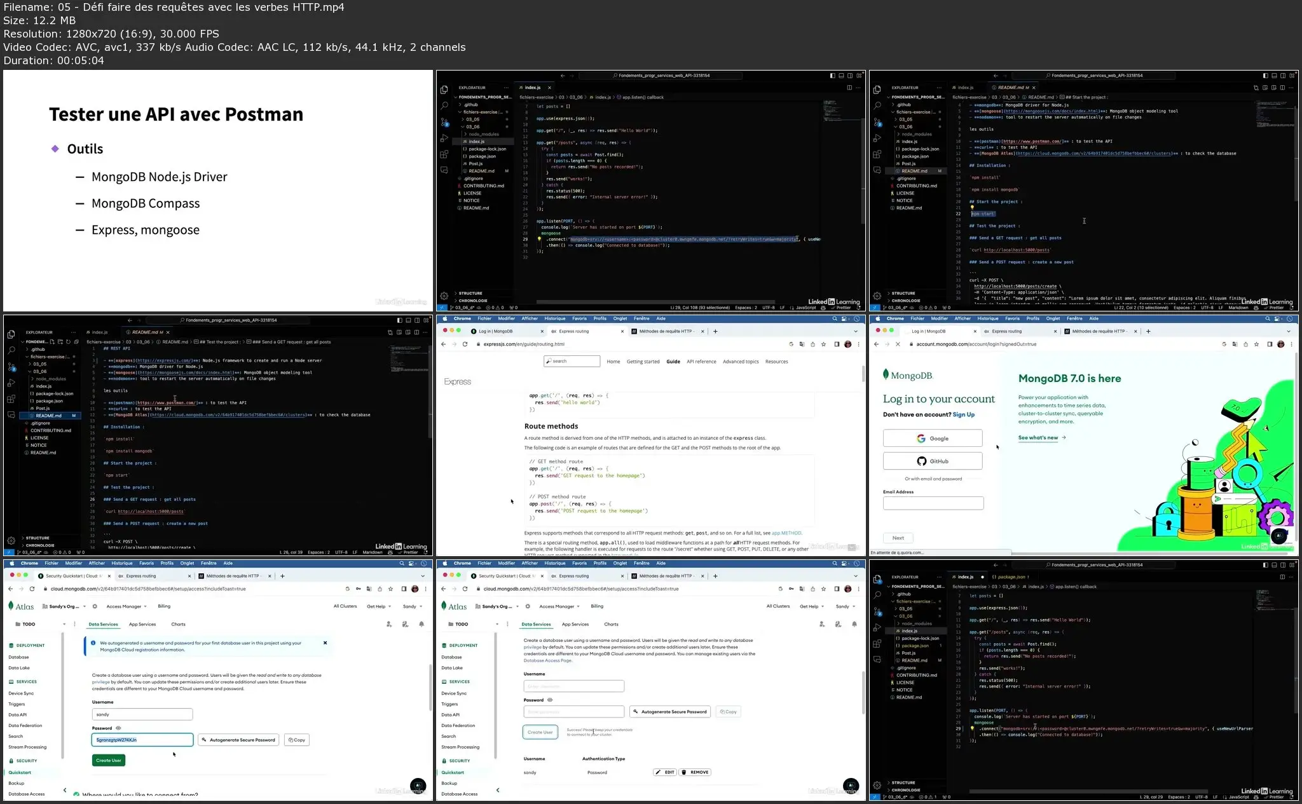Viewport: 1302px width, 804px height.
Task: Expand node_modules folder in VS Code with npm start selected
Action: click(x=915, y=134)
